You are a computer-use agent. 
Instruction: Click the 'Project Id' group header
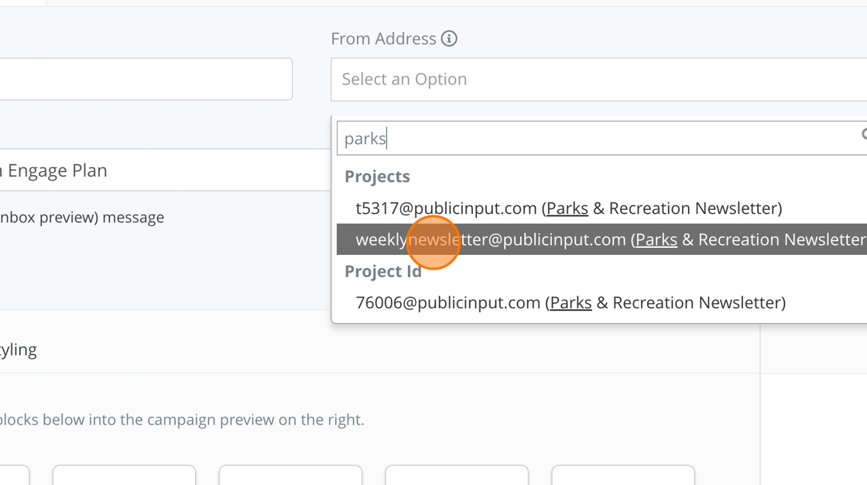[382, 272]
